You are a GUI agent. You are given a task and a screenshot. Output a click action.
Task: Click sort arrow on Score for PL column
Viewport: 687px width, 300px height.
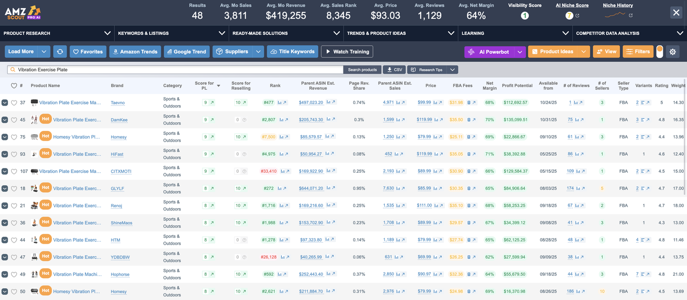218,86
